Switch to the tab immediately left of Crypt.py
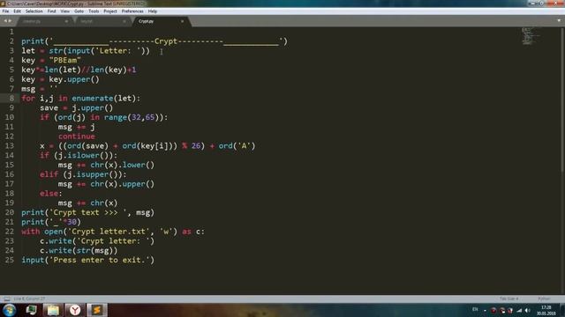The height and width of the screenshot is (317, 565). click(102, 21)
